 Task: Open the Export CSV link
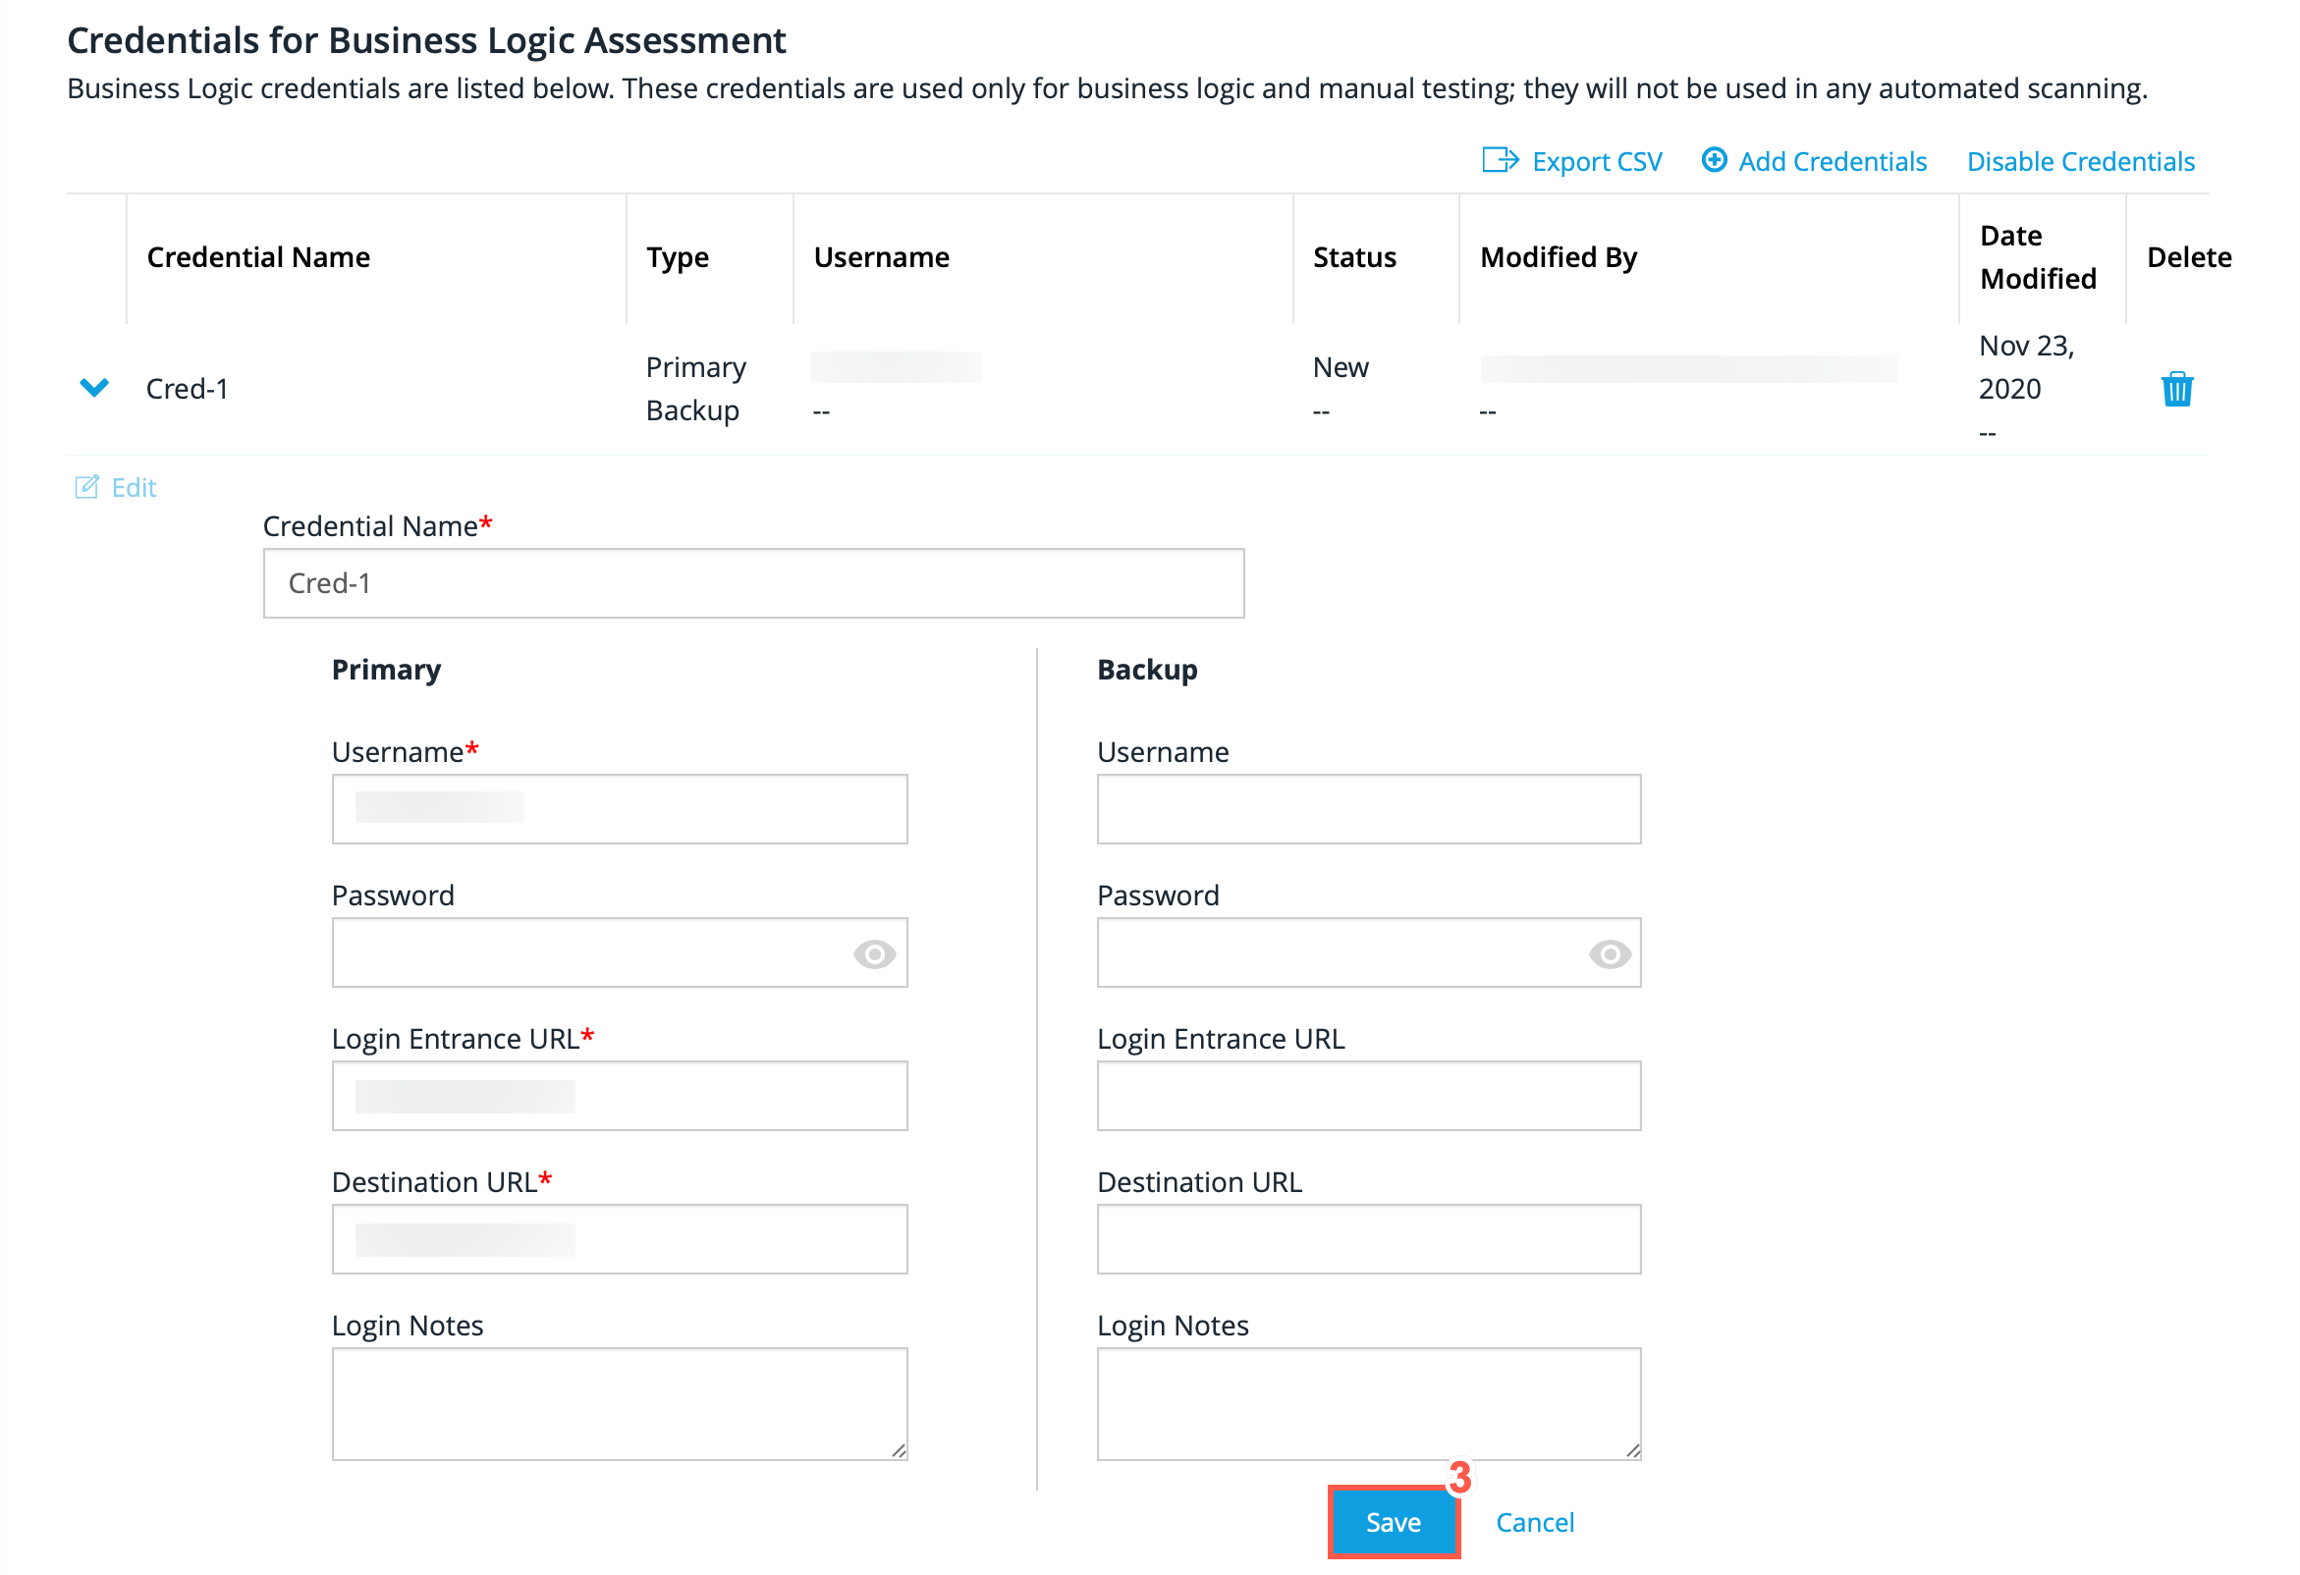[x=1596, y=161]
